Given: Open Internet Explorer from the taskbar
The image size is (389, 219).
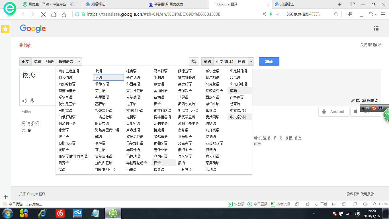Looking at the screenshot, I should [x=43, y=213].
